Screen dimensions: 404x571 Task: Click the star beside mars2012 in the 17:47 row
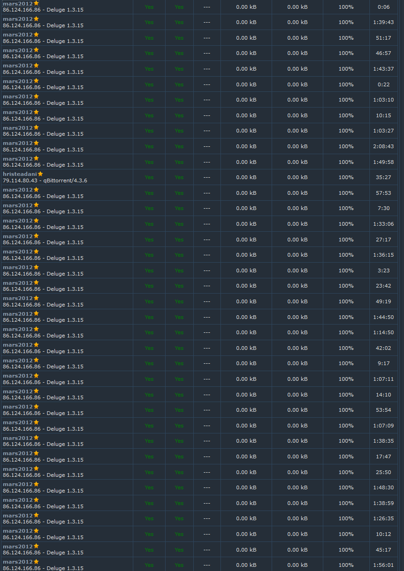coord(36,453)
